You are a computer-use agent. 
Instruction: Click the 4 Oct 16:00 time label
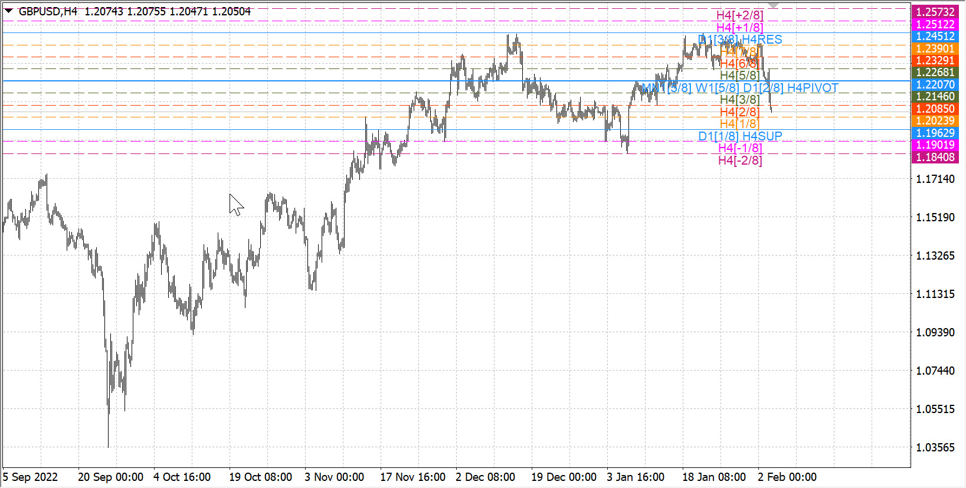coord(182,477)
